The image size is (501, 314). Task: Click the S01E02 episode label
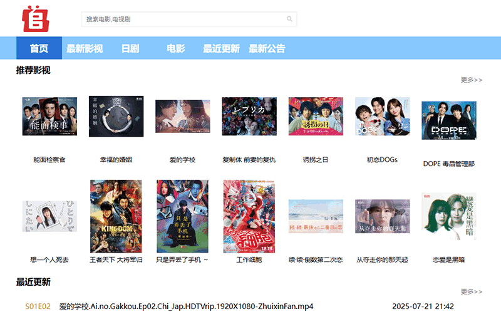(x=38, y=306)
